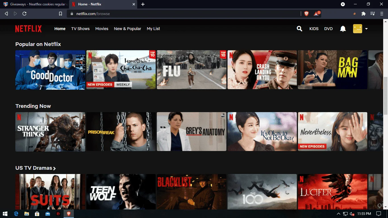Open File Explorer from taskbar
Screen dimensions: 388x218
tap(27, 214)
